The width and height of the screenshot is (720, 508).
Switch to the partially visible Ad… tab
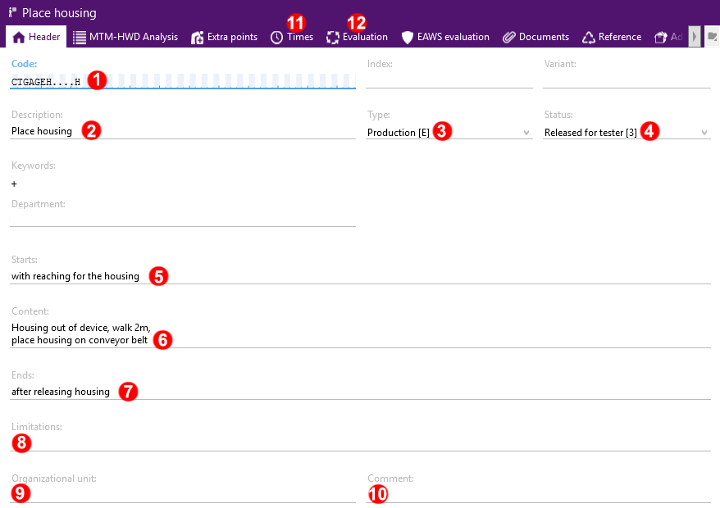(x=668, y=37)
